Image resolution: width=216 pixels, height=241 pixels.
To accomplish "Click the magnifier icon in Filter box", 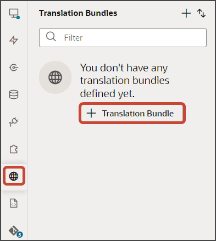I will coord(51,36).
